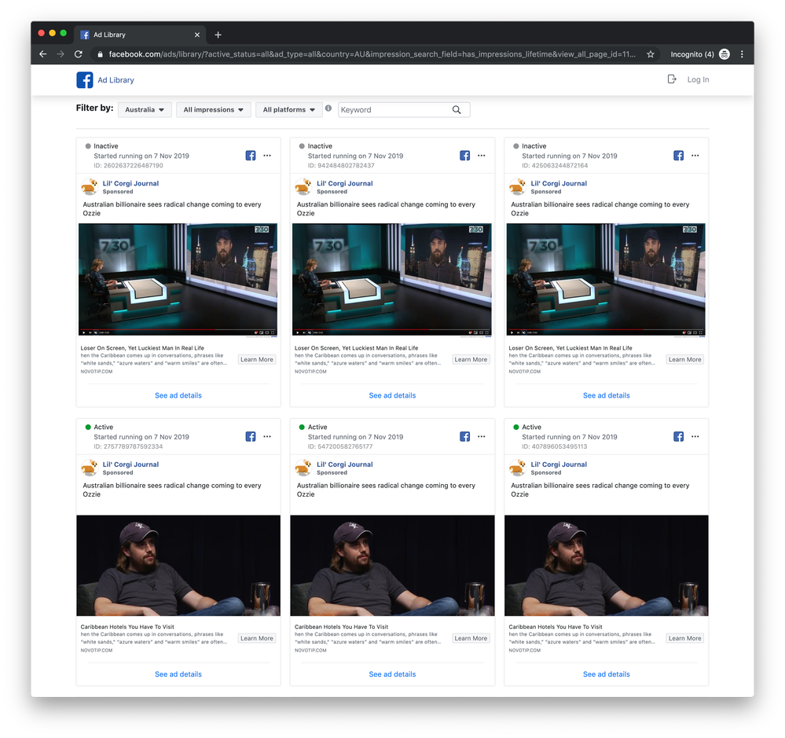Click 7.30 studio thumbnail on ad 425063244872164
Viewport: 785px width, 738px height.
pyautogui.click(x=607, y=279)
